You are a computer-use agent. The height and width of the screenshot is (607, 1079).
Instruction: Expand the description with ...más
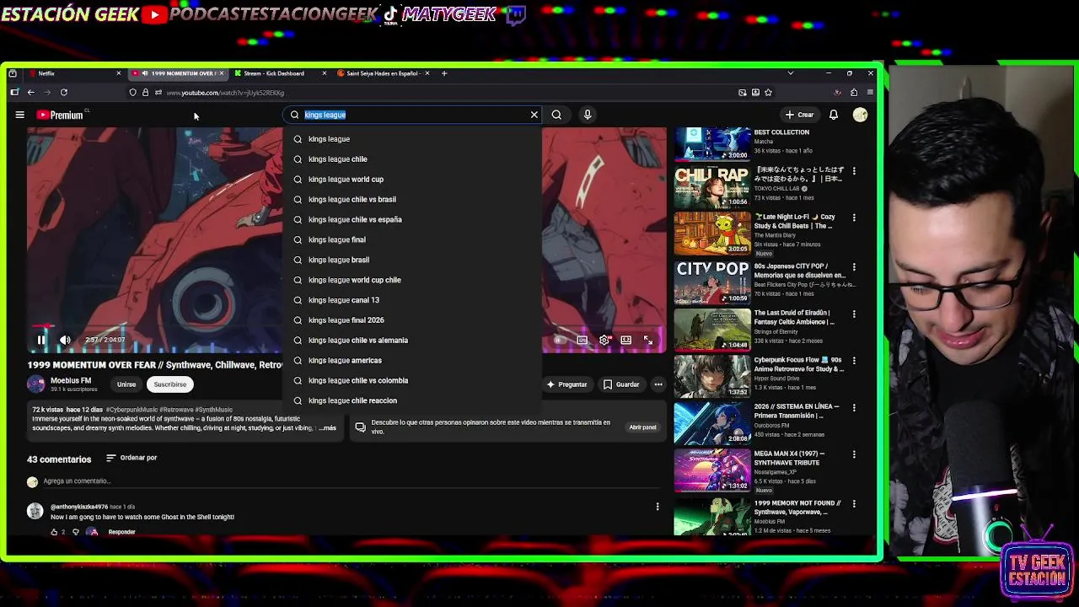point(327,427)
